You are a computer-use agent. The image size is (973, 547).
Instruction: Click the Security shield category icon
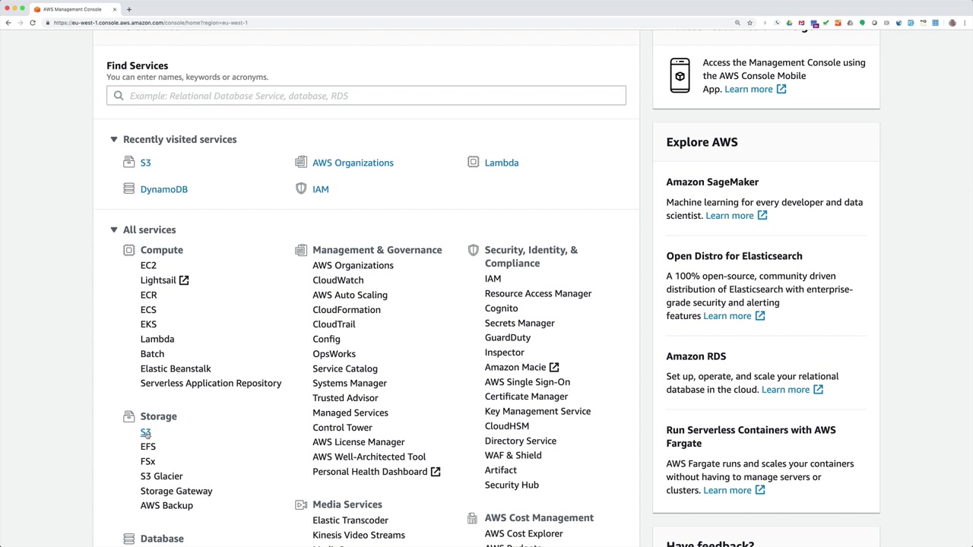point(473,250)
